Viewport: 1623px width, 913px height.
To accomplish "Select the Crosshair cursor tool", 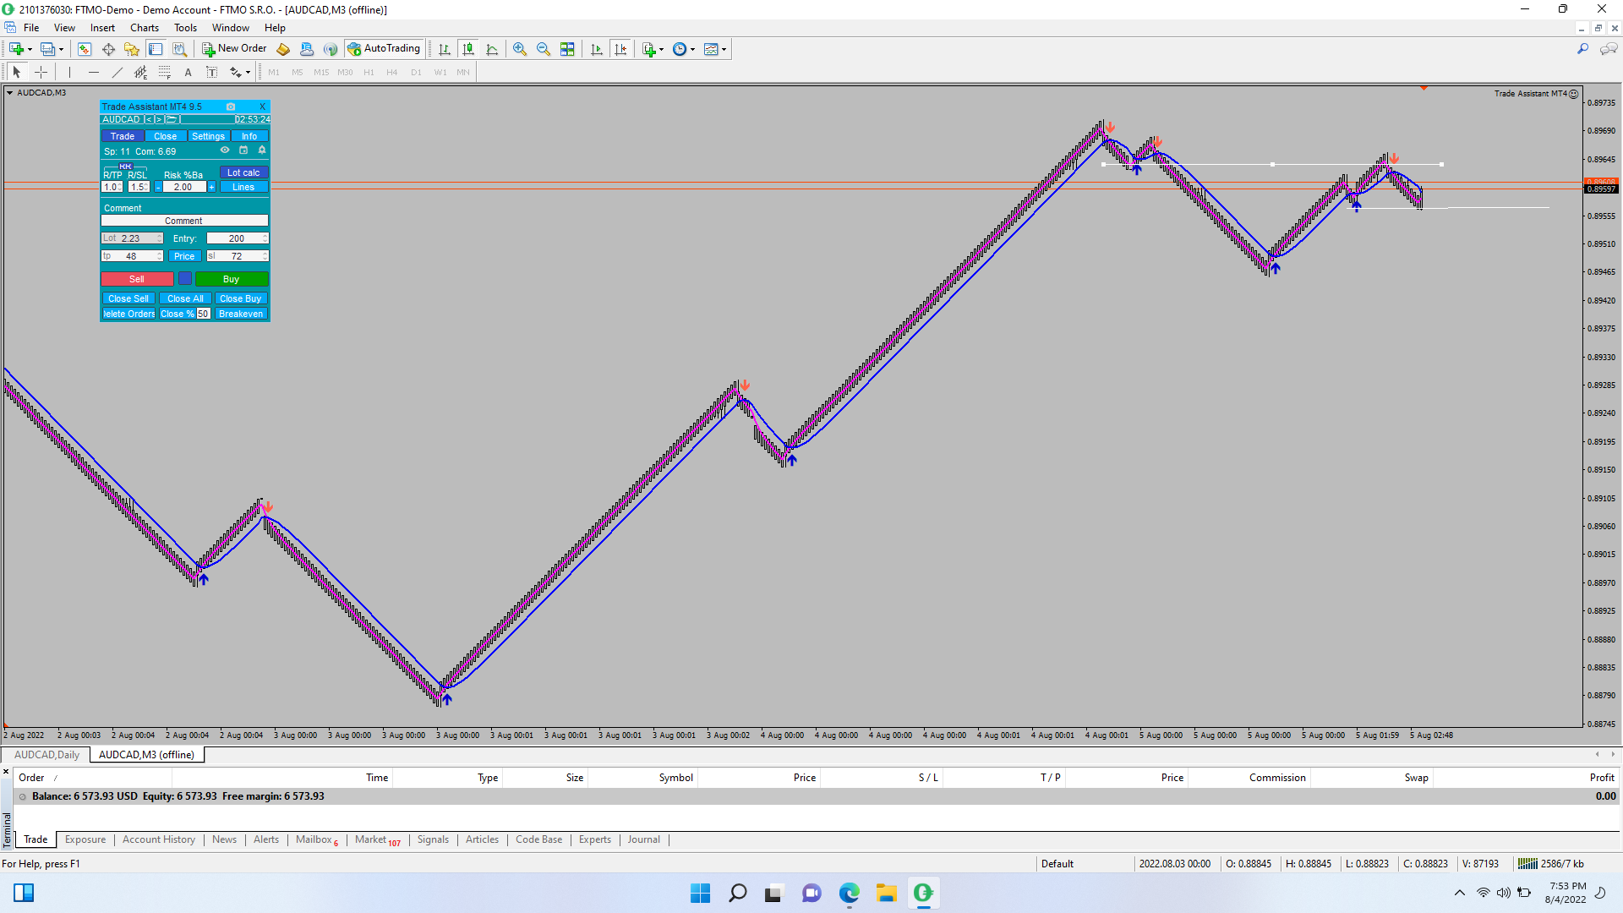I will [x=41, y=72].
